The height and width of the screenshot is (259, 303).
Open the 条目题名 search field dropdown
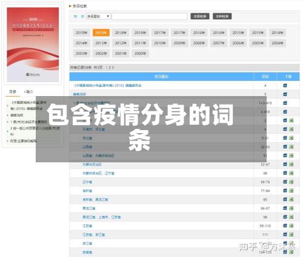(x=99, y=16)
